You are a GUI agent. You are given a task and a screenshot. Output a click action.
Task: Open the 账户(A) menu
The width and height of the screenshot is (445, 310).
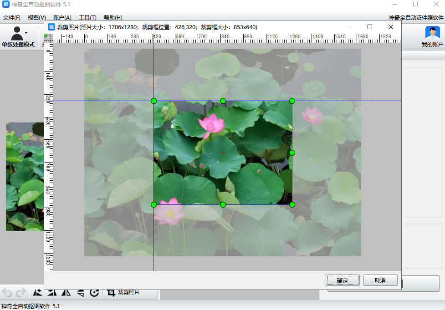click(63, 17)
